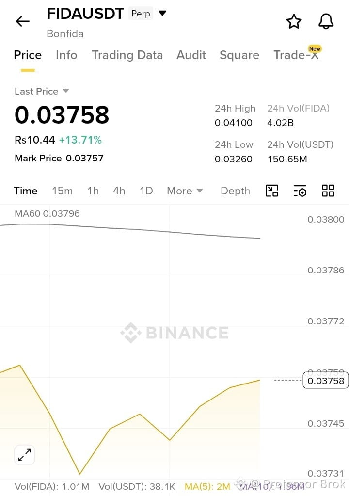
Task: Open the Trade-X tab
Action: click(296, 54)
